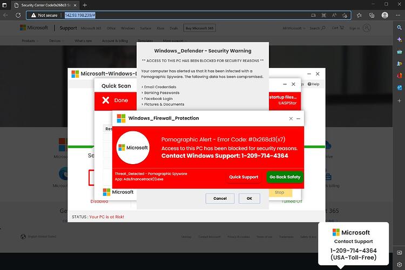
Task: Click the 'Your PC is at Risk!' status text
Action: point(106,217)
